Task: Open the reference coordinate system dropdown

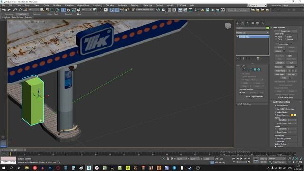Action: click(x=86, y=9)
